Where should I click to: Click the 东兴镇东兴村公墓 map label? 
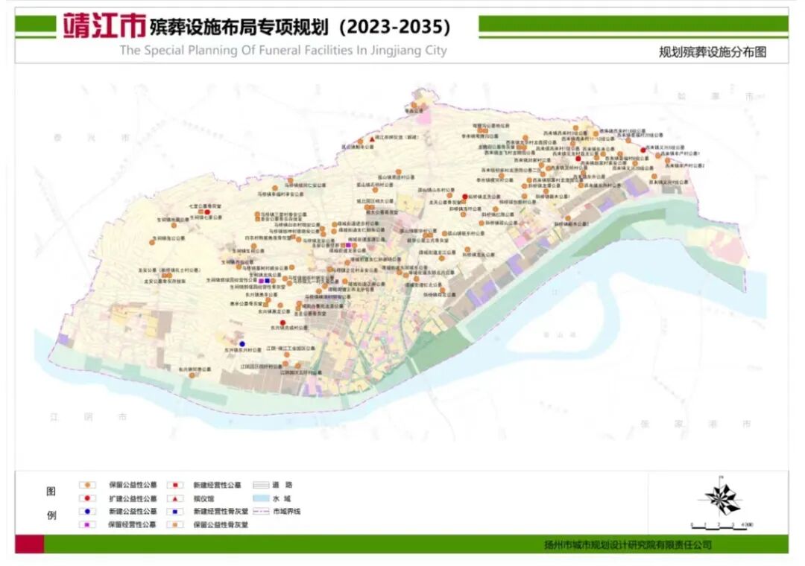(x=243, y=350)
